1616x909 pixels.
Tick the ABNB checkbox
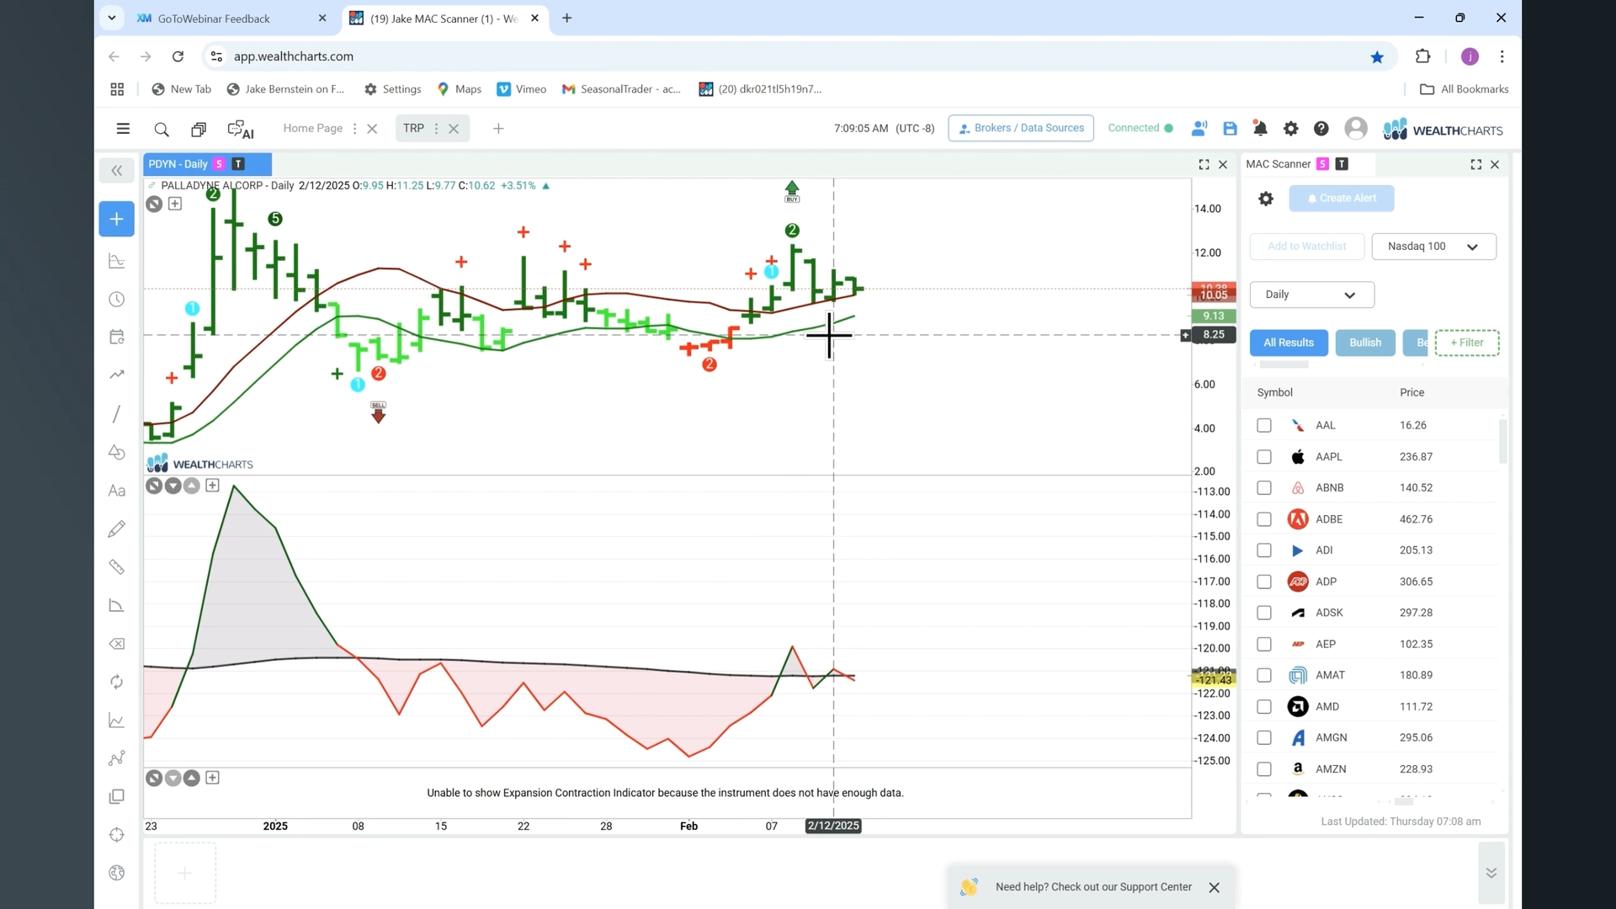coord(1264,488)
